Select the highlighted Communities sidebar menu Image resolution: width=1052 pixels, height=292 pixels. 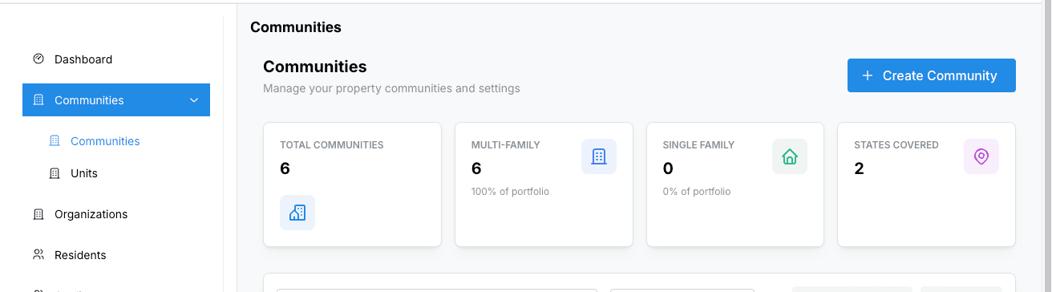click(x=116, y=100)
